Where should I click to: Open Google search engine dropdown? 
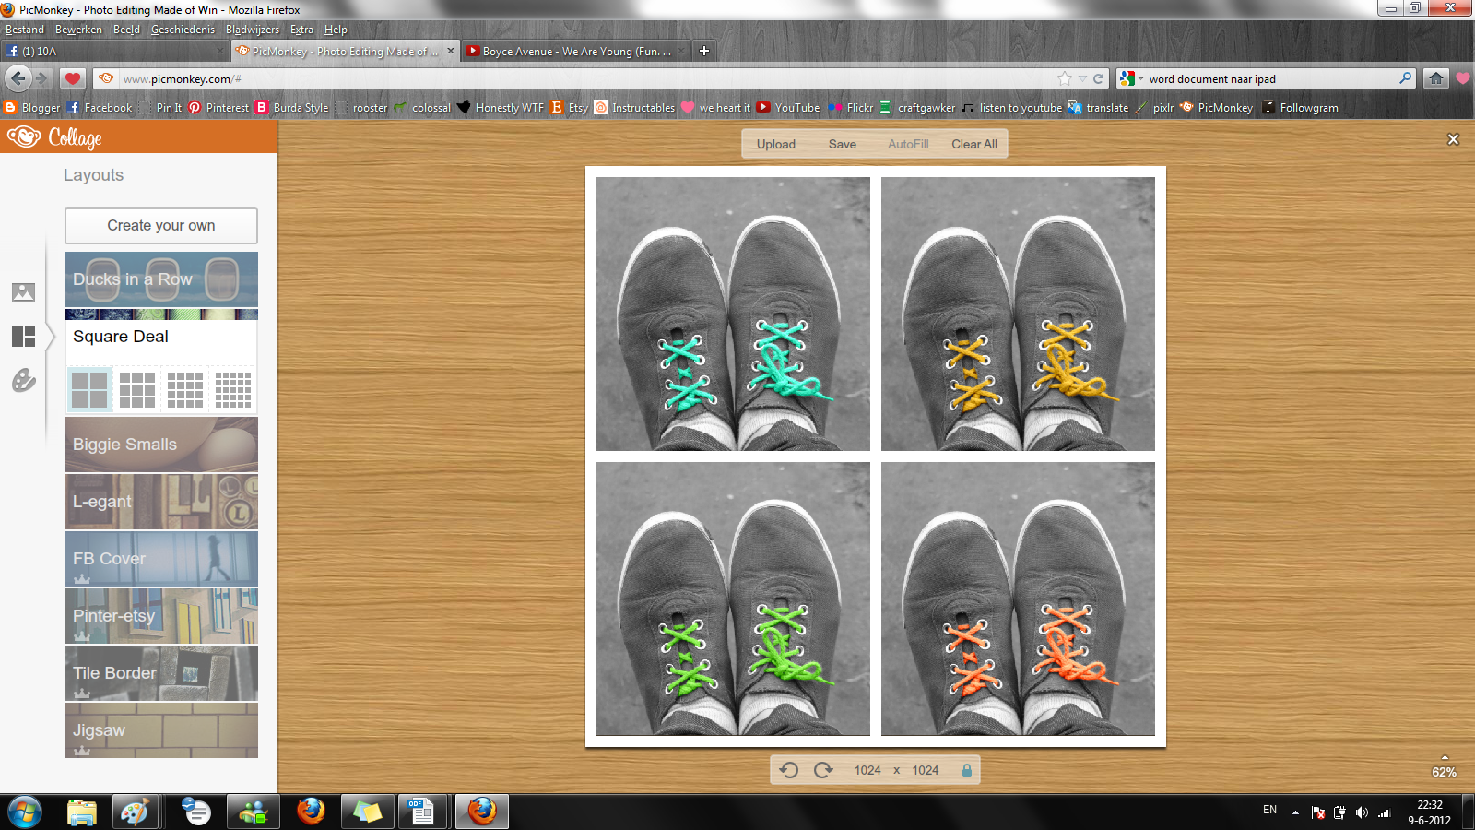[x=1131, y=78]
